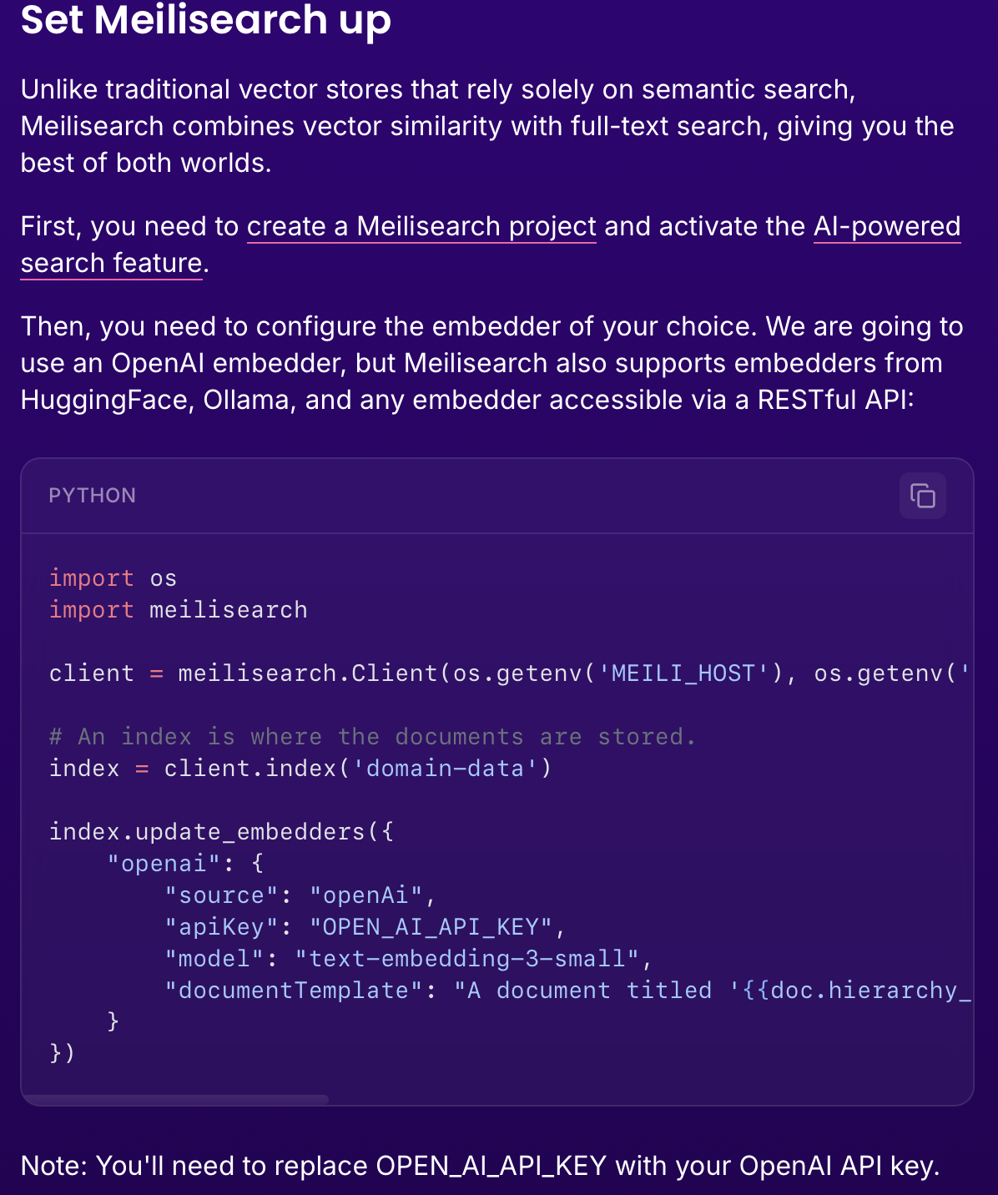998x1195 pixels.
Task: Click the paragraph about traditional vector stores
Action: coord(487,126)
